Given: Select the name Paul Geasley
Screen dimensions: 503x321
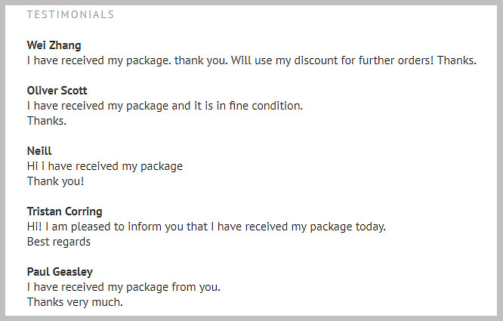Looking at the screenshot, I should click(60, 272).
